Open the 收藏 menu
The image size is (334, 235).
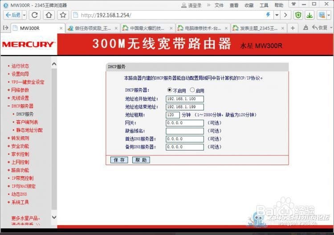tap(249, 5)
